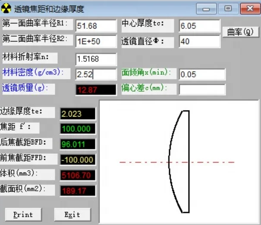The image size is (261, 225).
Task: Select the center thickness tc field 6.05
Action: pos(200,26)
